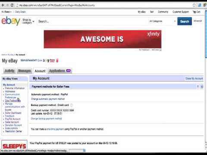Screen dimensions: 207x155
Task: Open Personal Information in the sidebar
Action: 15,88
